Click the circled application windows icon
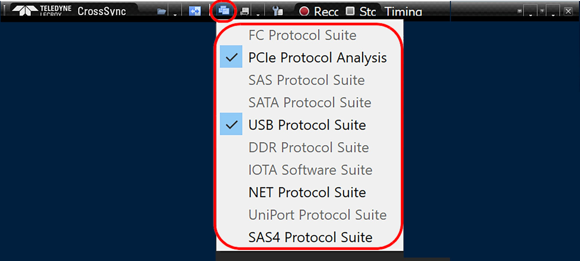 point(224,11)
